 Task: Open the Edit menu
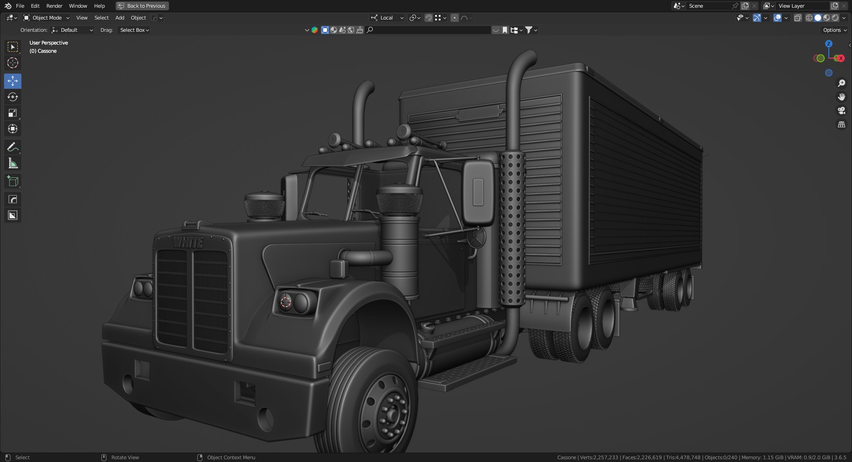point(35,6)
